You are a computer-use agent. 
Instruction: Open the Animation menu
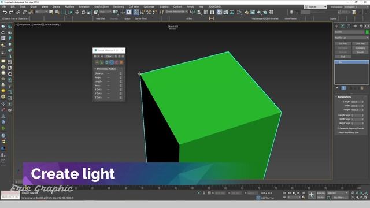[84, 6]
